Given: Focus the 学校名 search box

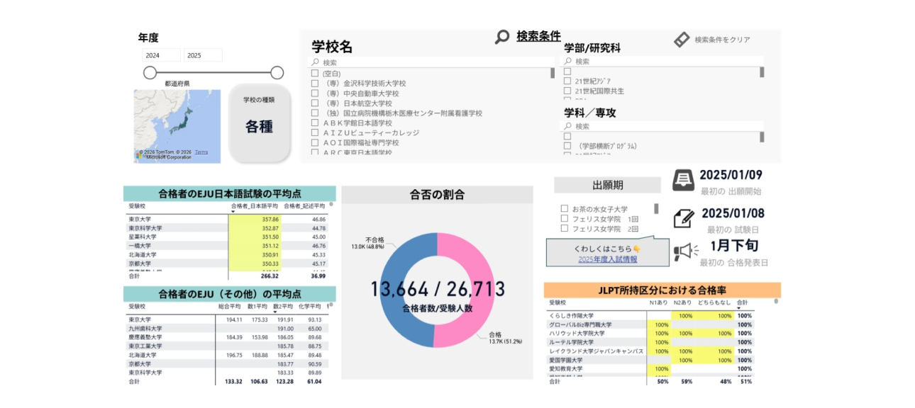Looking at the screenshot, I should point(432,62).
